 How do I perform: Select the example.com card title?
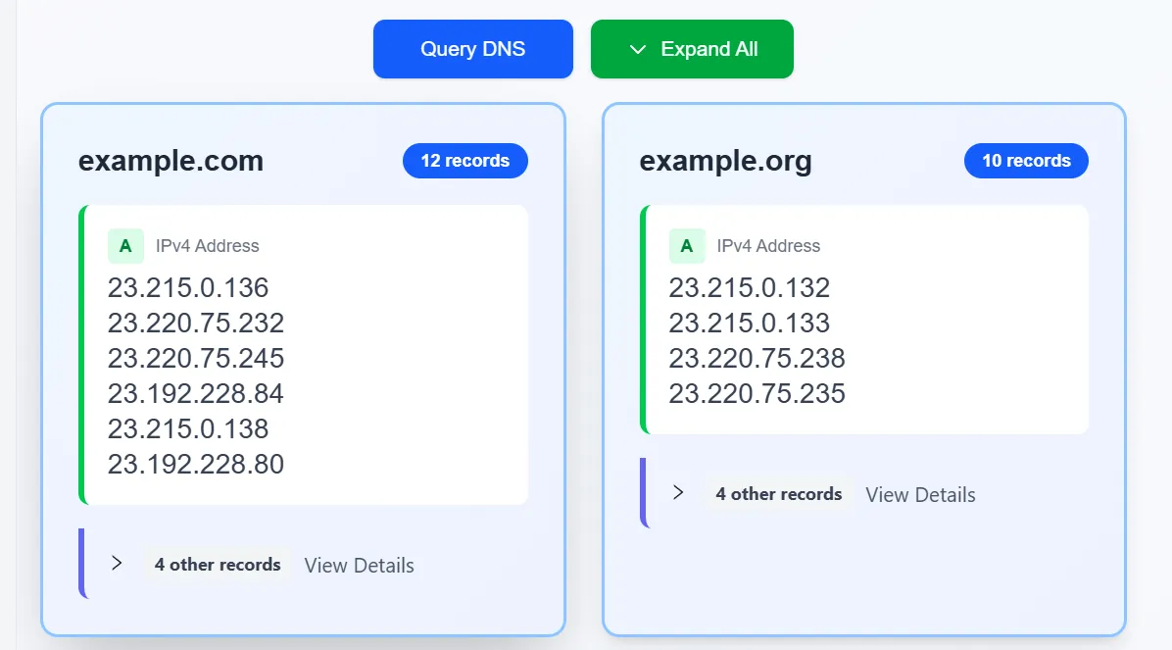pyautogui.click(x=171, y=160)
